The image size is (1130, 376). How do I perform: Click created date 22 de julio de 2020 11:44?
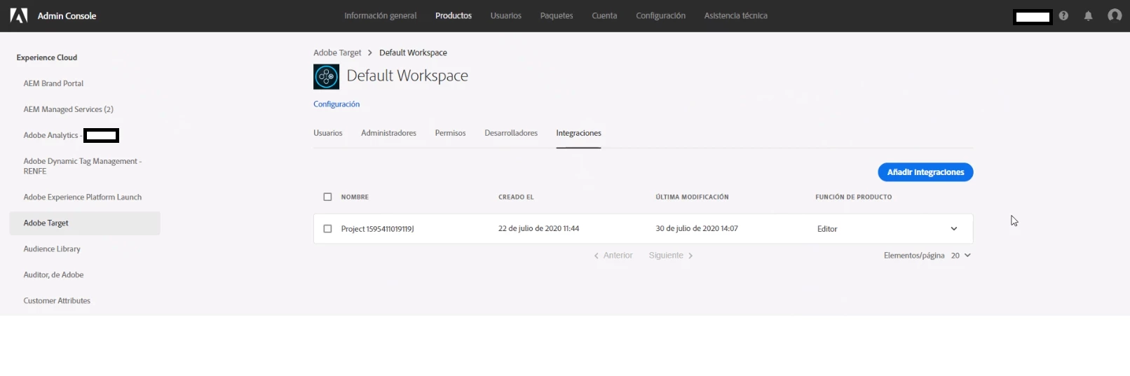point(538,229)
